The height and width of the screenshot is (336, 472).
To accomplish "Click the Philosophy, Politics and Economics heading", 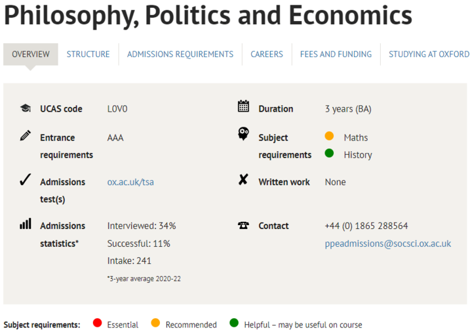I will (x=208, y=16).
